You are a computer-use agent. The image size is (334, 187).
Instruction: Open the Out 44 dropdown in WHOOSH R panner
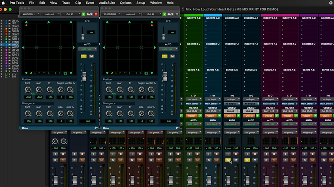point(152,14)
